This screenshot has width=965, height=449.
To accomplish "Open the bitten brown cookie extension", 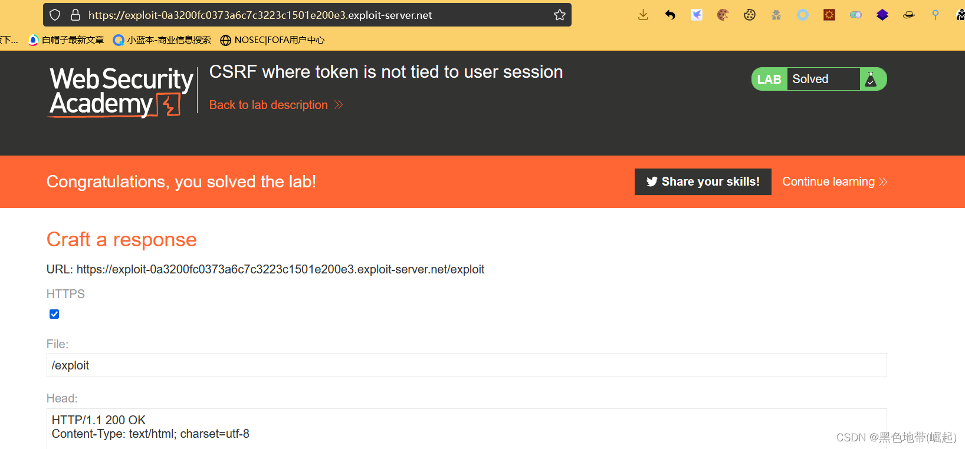I will (723, 15).
